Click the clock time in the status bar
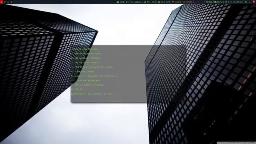 236,2
